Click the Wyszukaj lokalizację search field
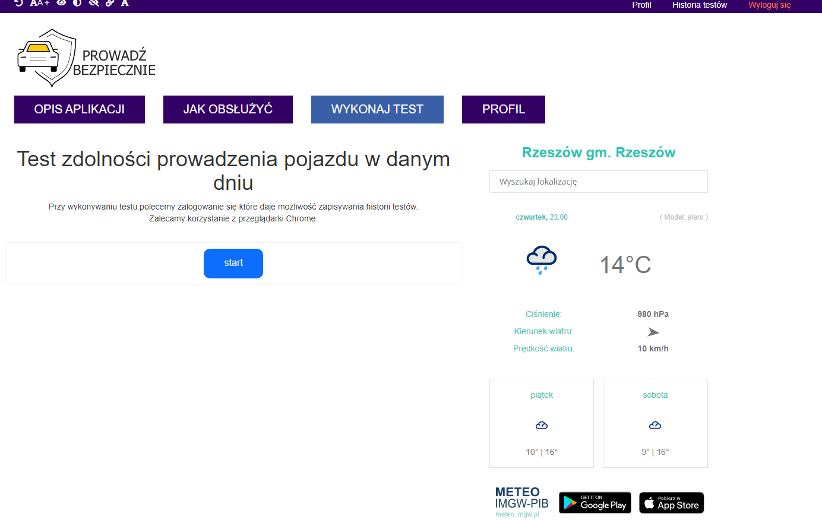822x520 pixels. pos(598,182)
